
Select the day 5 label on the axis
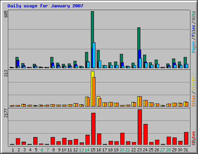(x=36, y=150)
